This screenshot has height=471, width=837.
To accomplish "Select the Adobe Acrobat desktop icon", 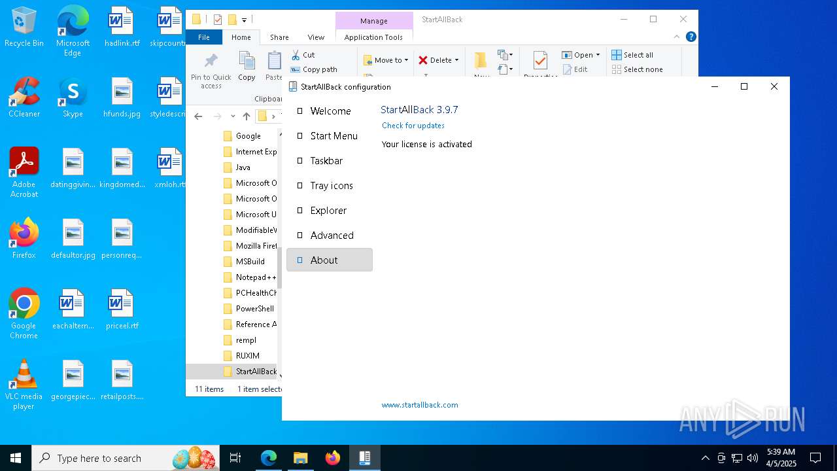I will coord(24,173).
